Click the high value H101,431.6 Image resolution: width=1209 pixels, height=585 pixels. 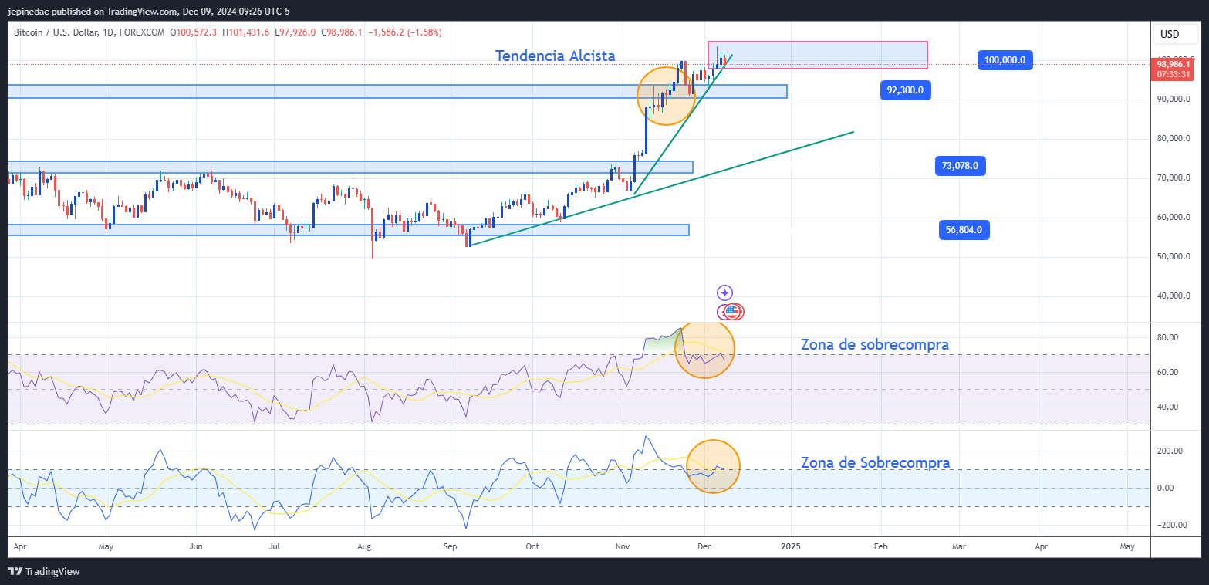(245, 32)
